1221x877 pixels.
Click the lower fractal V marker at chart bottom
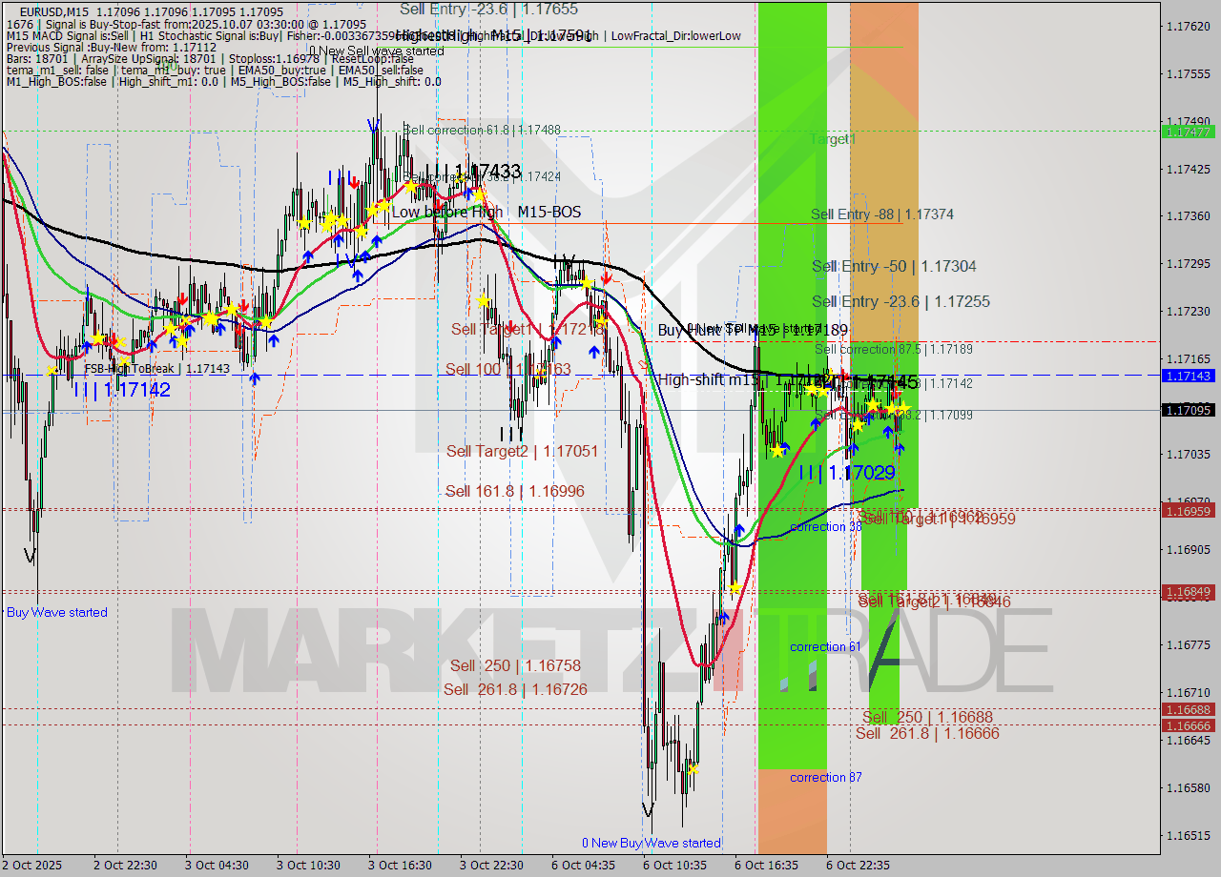(x=647, y=812)
